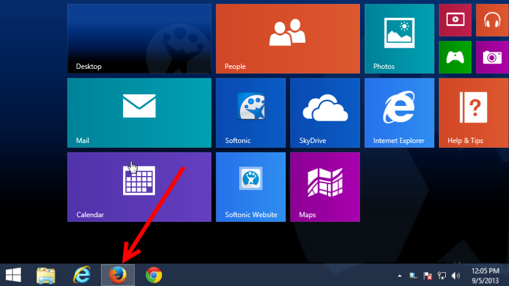Launch the Games controller tile
Viewport: 509px width, 286px height.
point(455,57)
